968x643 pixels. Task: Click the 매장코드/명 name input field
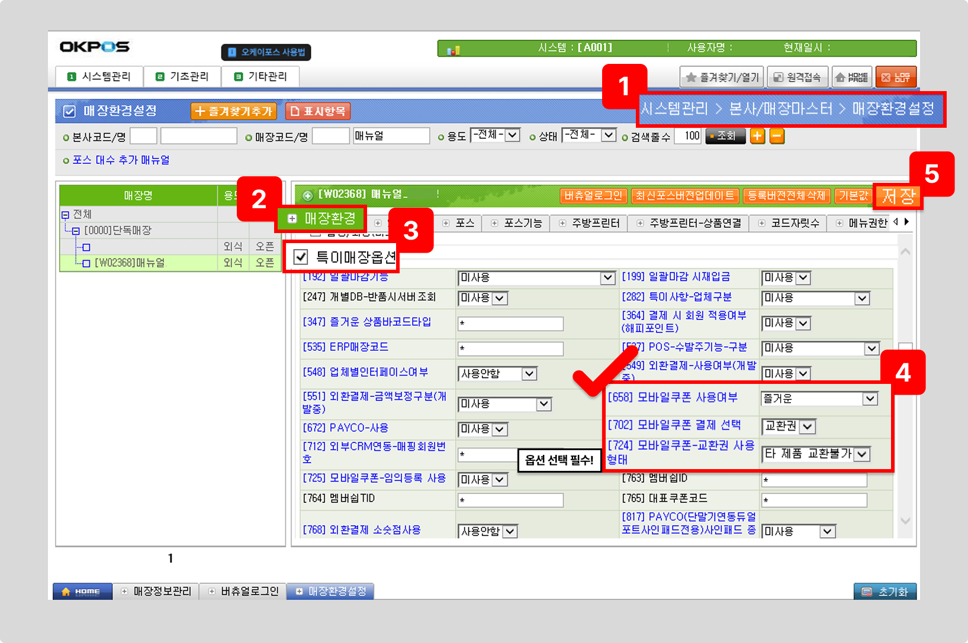coord(391,136)
